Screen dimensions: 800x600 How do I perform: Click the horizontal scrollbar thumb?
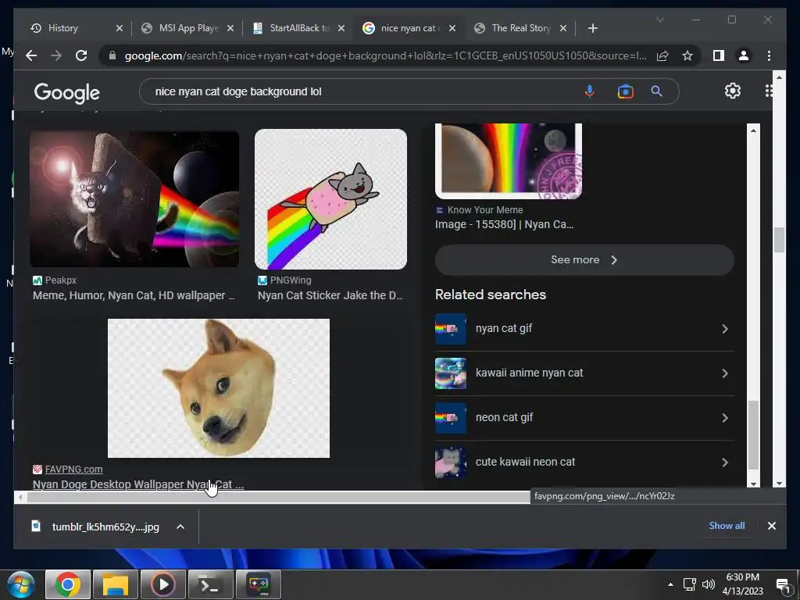[279, 498]
